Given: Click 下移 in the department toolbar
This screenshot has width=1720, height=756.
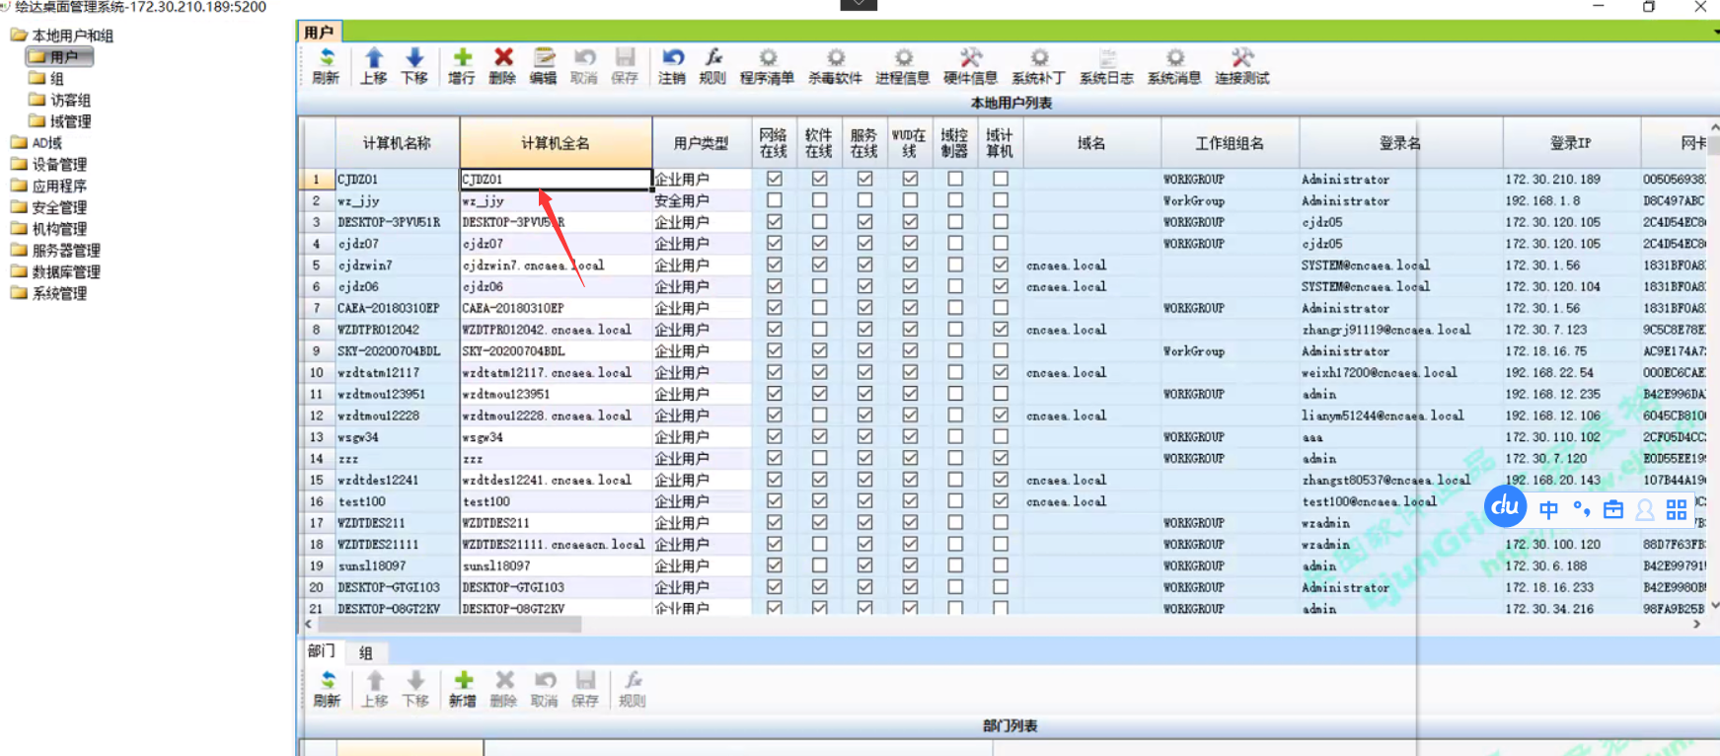Looking at the screenshot, I should click(415, 689).
